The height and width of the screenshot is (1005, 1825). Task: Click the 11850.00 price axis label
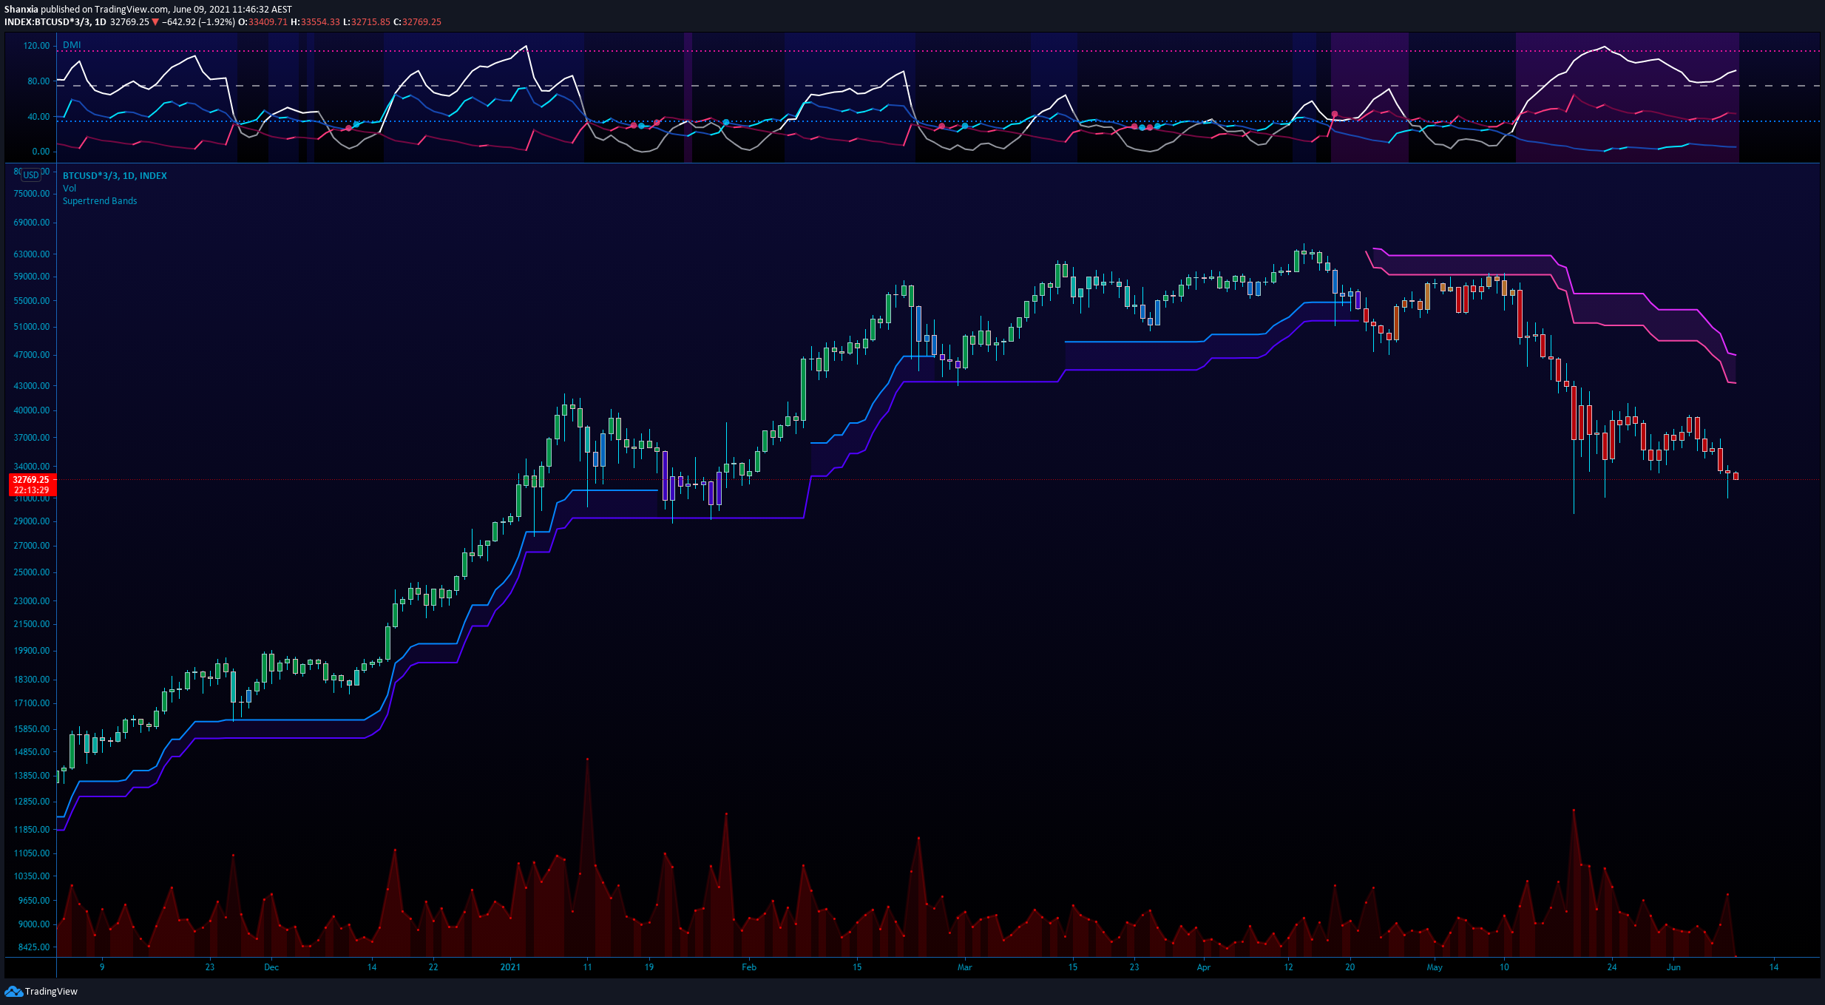[x=32, y=830]
